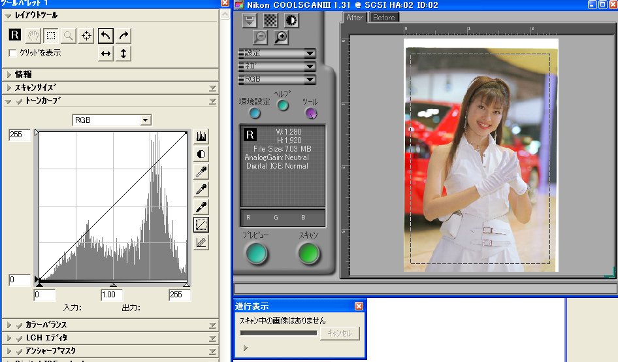Reset current channel curve
Screen dimensions: 618x362
201,224
